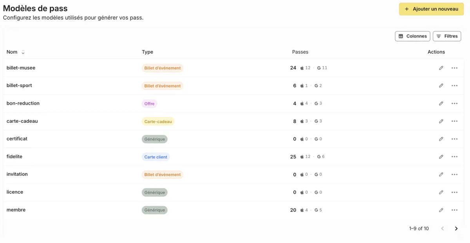This screenshot has height=243, width=470.
Task: Edit the certificat template with pencil icon
Action: 441,139
